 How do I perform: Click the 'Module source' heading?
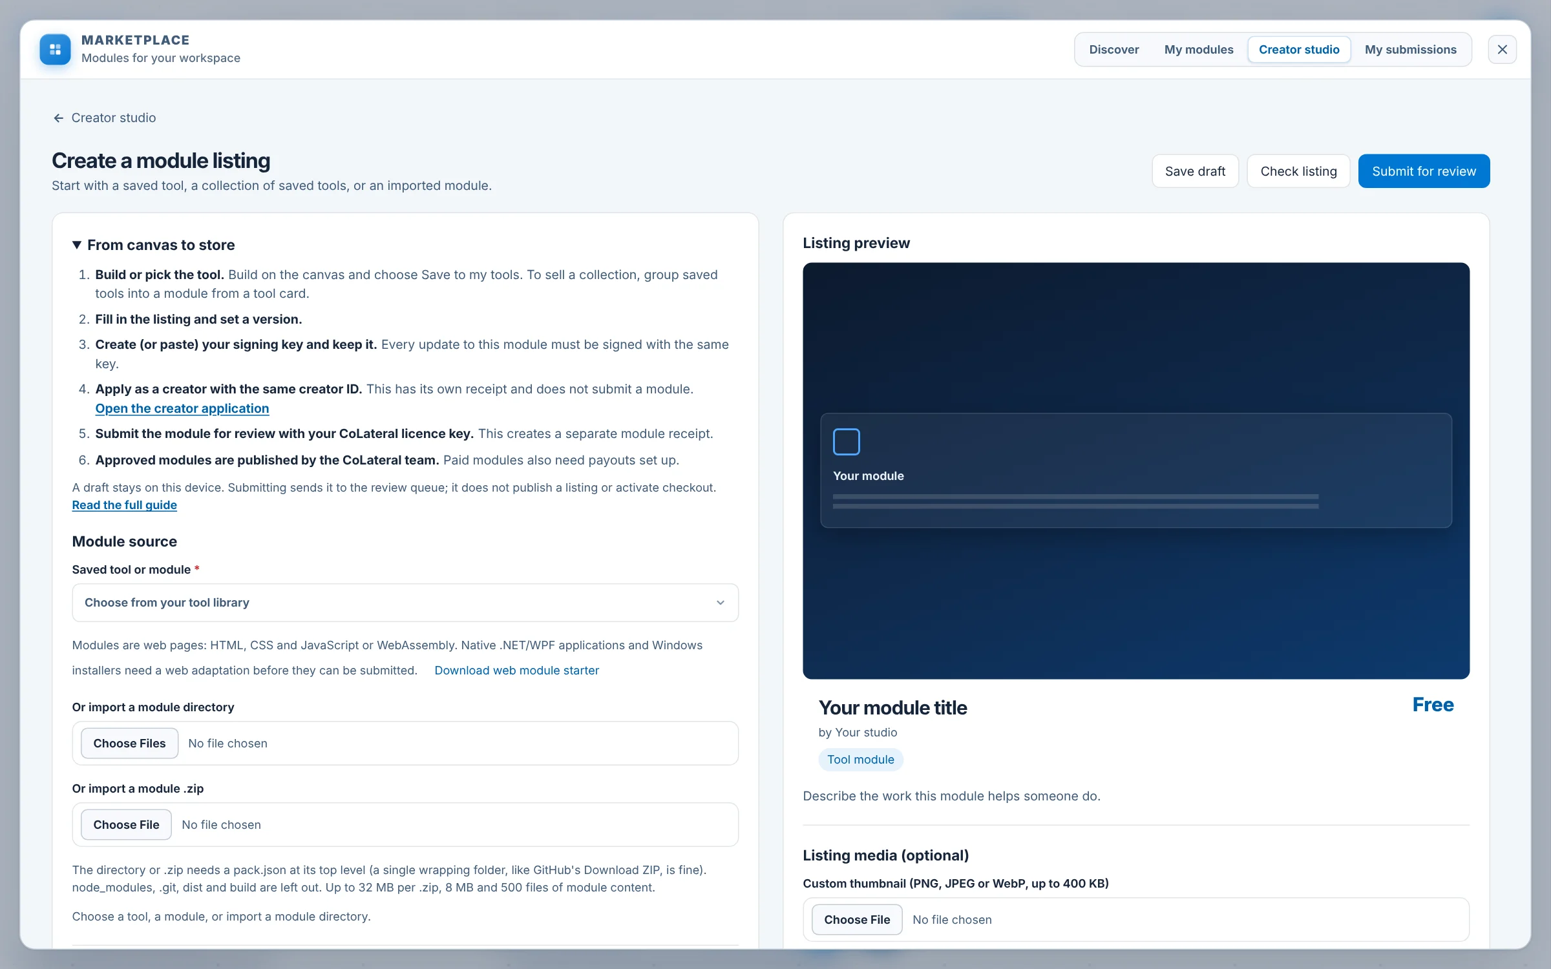[125, 541]
